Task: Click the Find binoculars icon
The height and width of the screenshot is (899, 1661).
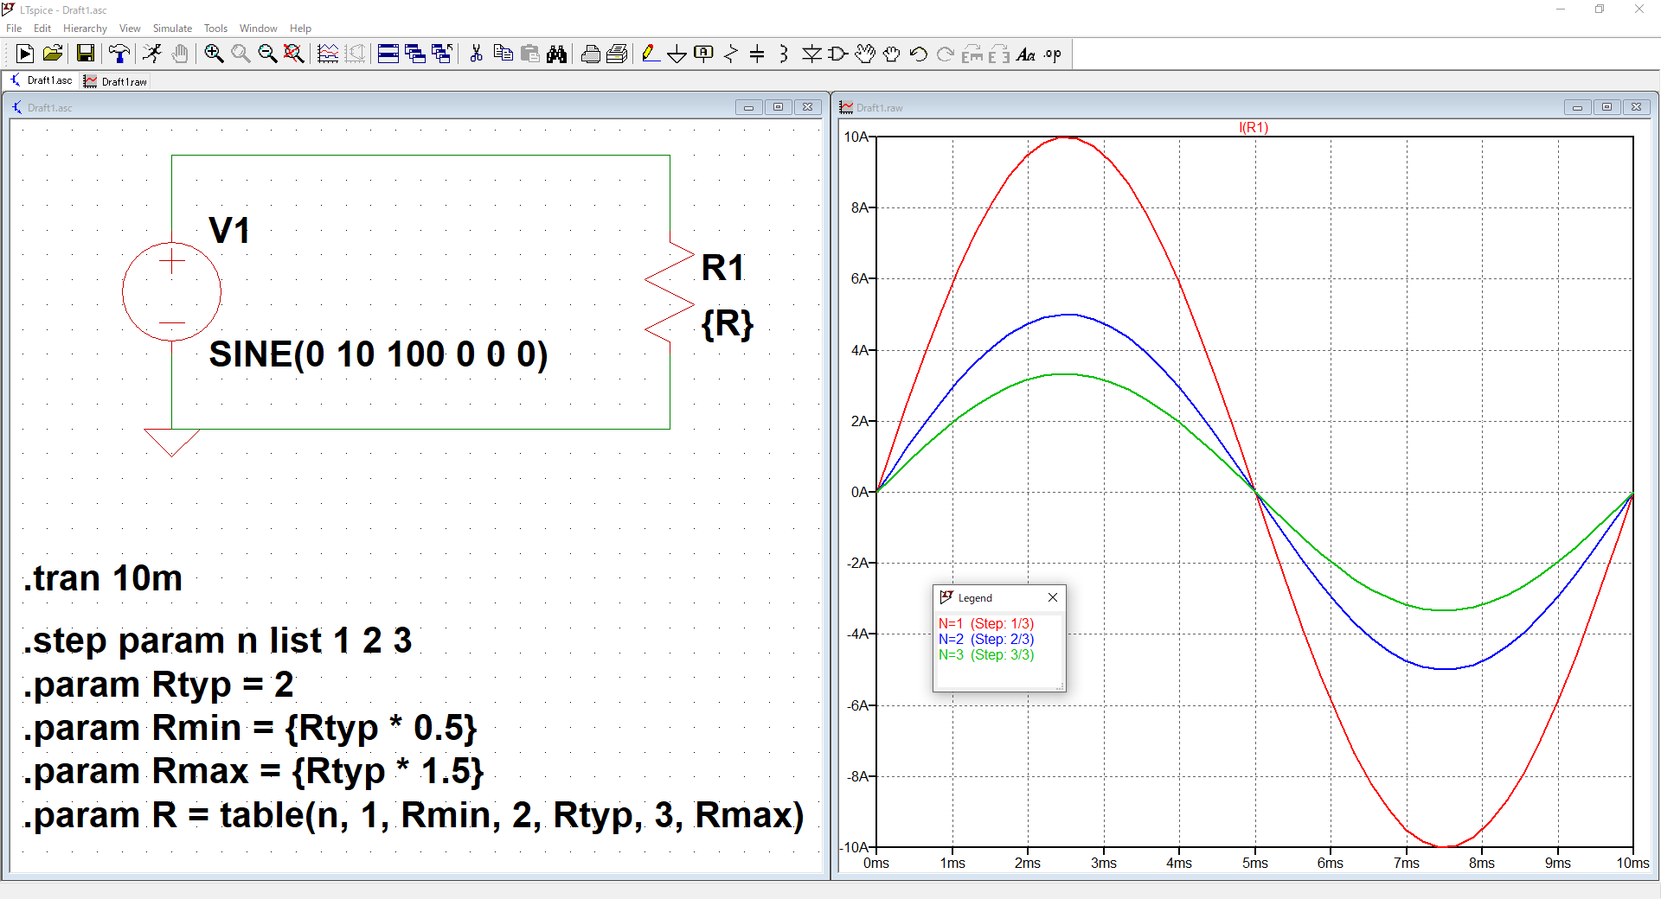Action: [x=556, y=54]
